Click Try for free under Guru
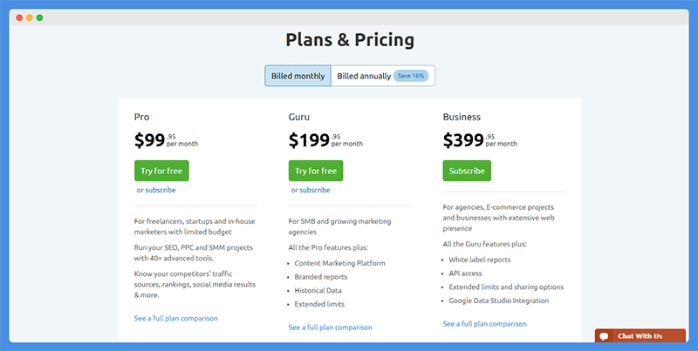Screen dimensions: 698x351 point(316,171)
